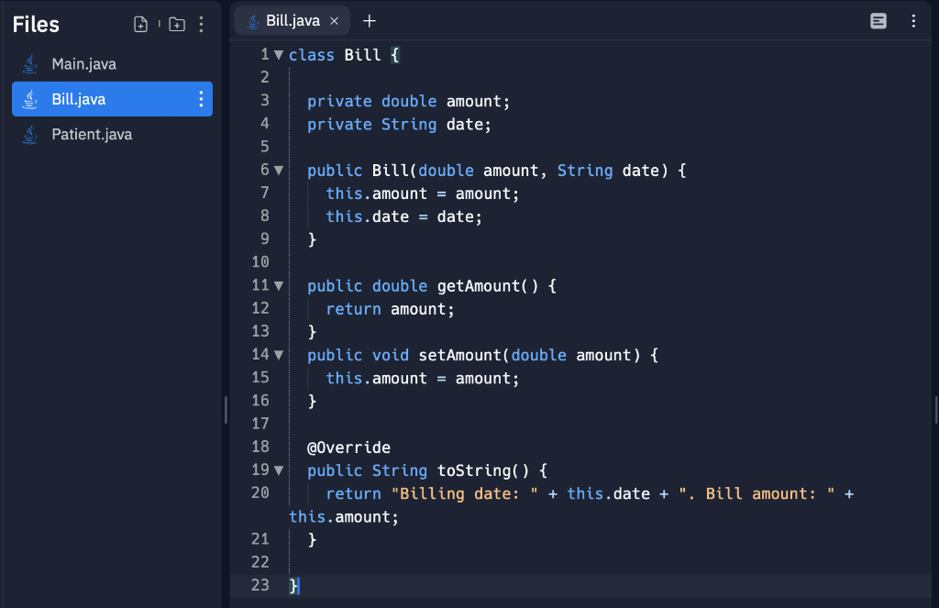This screenshot has width=939, height=608.
Task: Click the Java icon next to Main.java
Action: coord(29,63)
